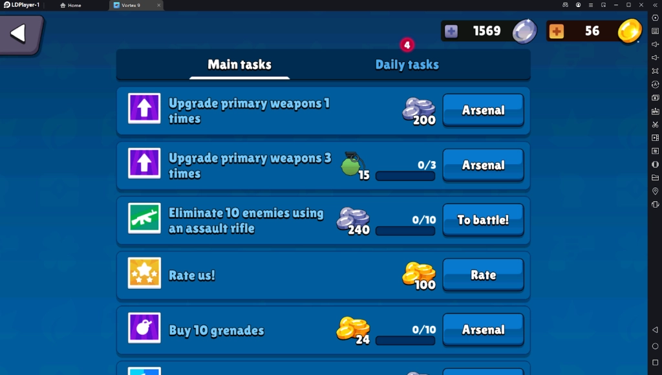Click the assault rifle task progress bar
Viewport: 662px width, 375px height.
click(405, 231)
